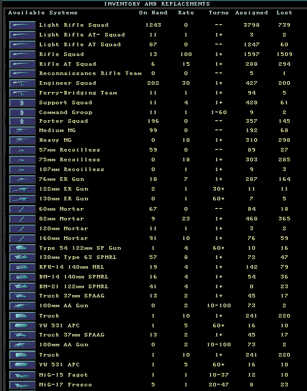
Task: Click the INVENTORY AND REPLACEMENTS title
Action: 157,4
